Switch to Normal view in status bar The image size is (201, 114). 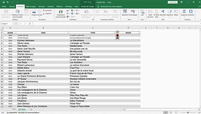(166, 112)
